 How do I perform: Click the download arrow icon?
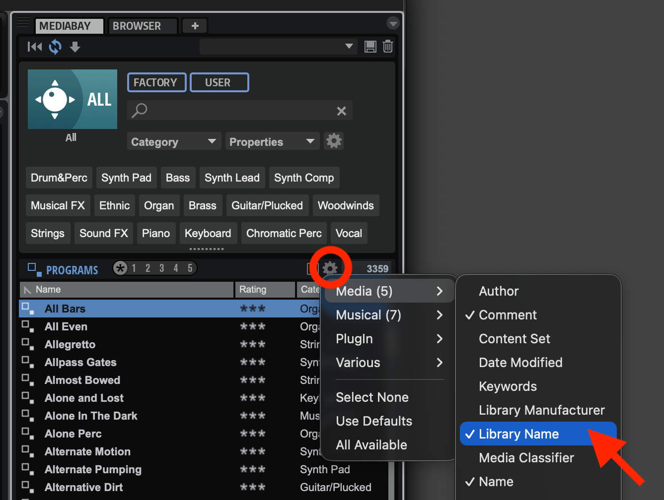[x=75, y=47]
